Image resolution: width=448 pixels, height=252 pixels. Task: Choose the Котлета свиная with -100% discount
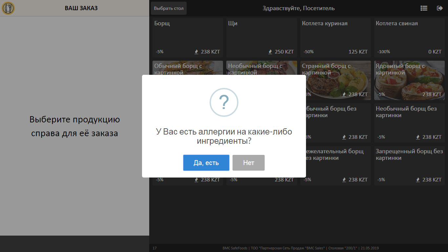pos(409,38)
